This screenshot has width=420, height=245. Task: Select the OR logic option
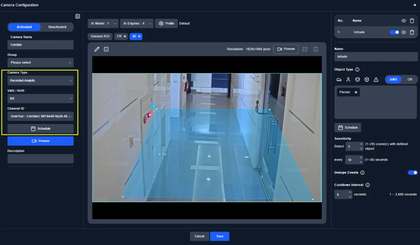(x=410, y=79)
